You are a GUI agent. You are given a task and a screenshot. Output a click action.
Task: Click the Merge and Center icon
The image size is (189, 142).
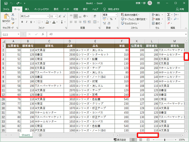[95, 22]
